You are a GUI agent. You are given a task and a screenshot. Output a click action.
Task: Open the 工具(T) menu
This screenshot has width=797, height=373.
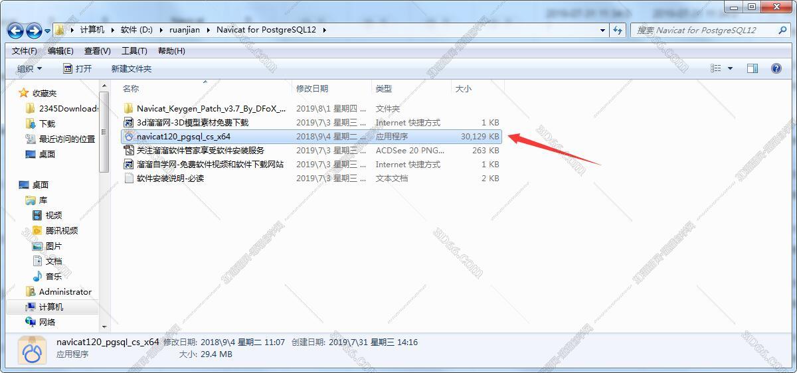[x=134, y=50]
